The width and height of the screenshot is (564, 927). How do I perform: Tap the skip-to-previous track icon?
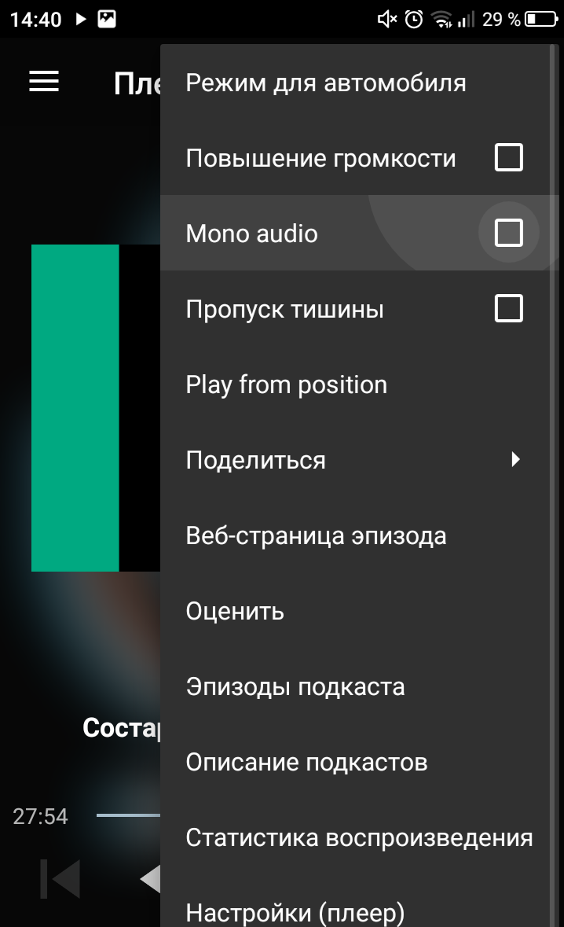[60, 878]
